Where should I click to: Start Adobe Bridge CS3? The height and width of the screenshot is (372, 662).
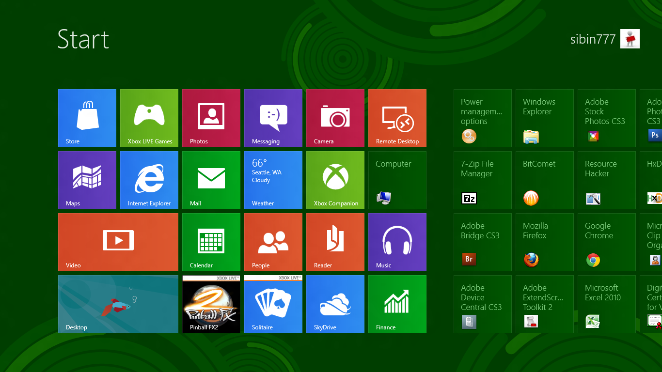click(x=482, y=242)
